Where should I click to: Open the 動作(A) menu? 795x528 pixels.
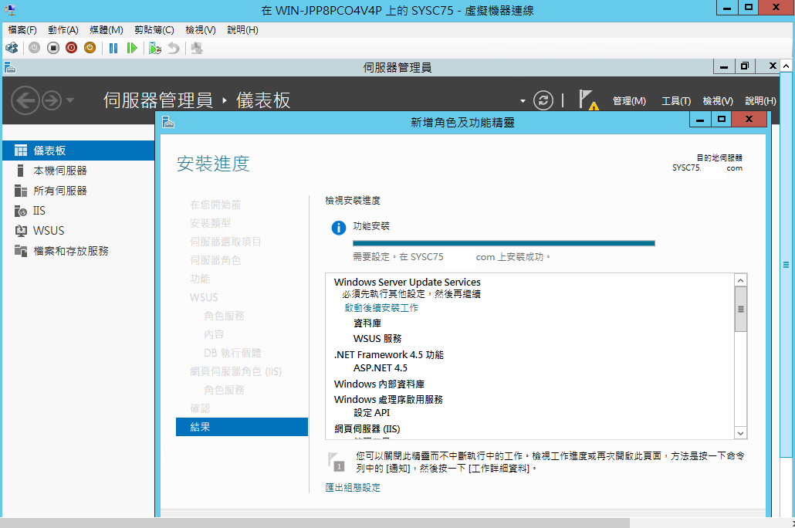pos(63,30)
